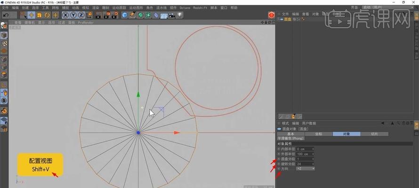Open the Redshift menu
Screen dimensions: 419x188
tap(200, 8)
